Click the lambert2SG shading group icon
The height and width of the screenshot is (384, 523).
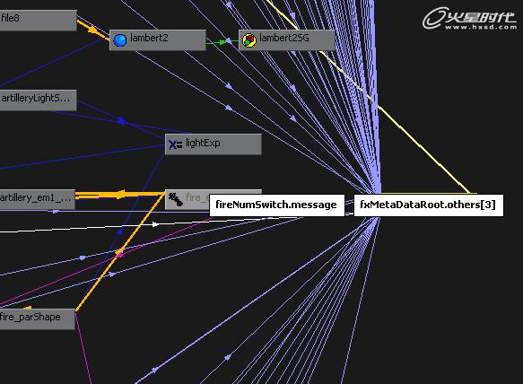(248, 40)
